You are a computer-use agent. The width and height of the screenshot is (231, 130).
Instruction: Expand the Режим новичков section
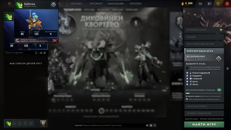coord(204,113)
